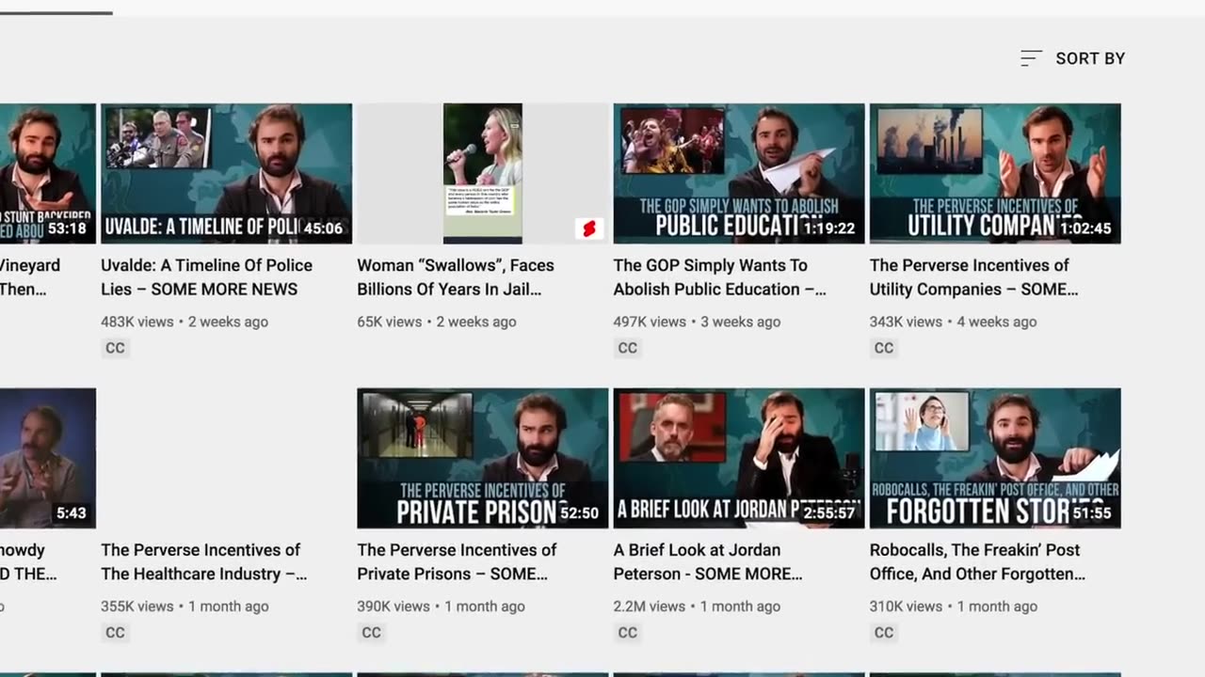Viewport: 1205px width, 677px height.
Task: Click '343K views • 4 weeks ago' text
Action: click(954, 322)
